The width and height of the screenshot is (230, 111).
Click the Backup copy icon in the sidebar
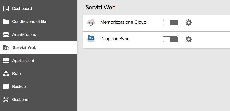click(6, 87)
